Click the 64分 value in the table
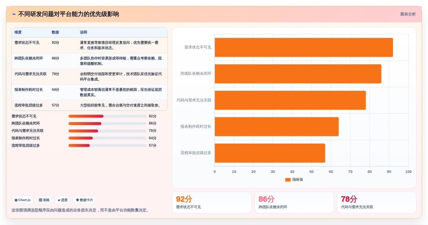This screenshot has width=428, height=225. pyautogui.click(x=55, y=90)
